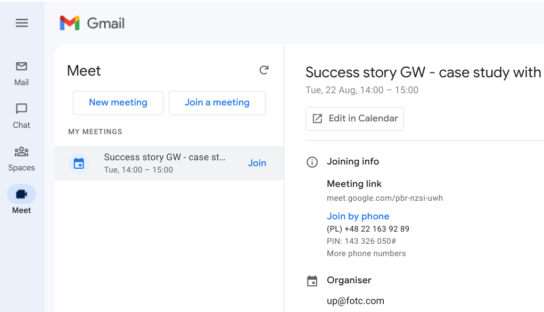544x312 pixels.
Task: Select the Success story GW meeting entry
Action: pos(169,163)
